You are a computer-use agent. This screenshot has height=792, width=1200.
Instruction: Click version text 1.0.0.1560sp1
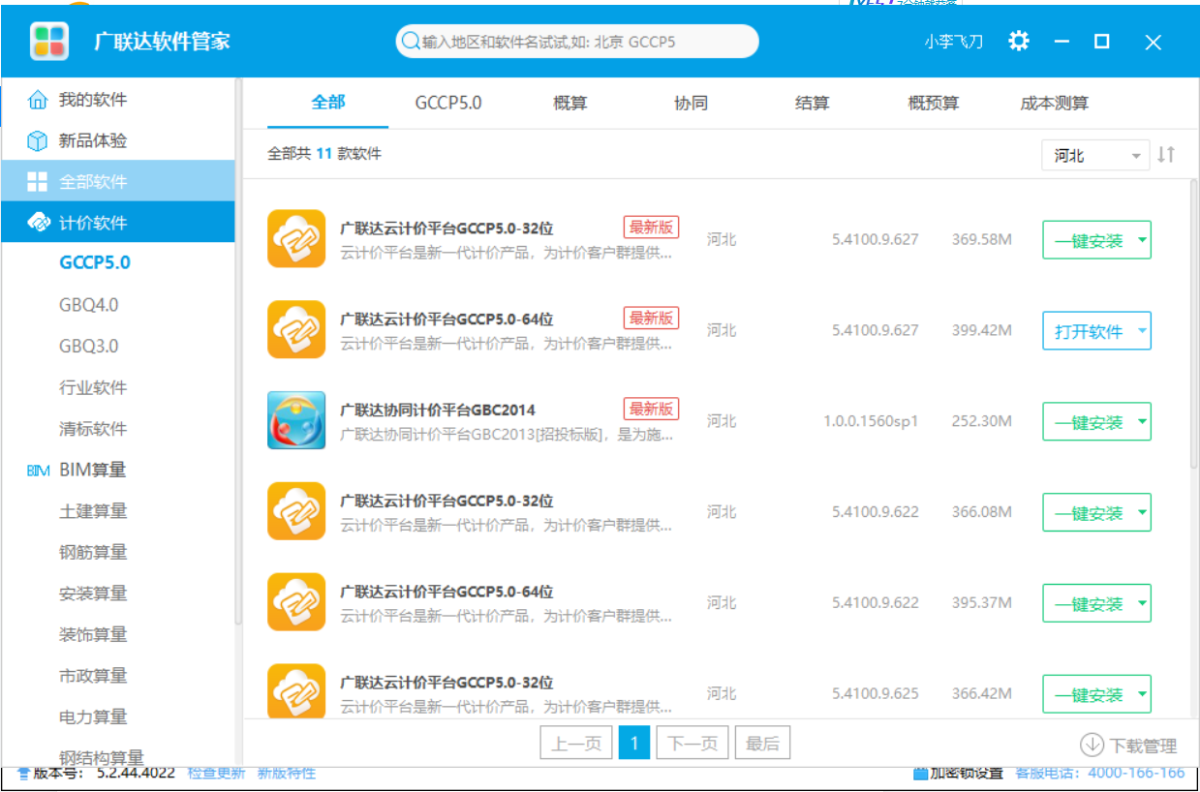tap(871, 421)
